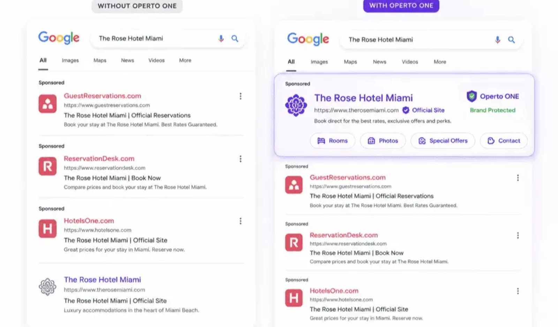Switch to Images tab in right panel
The height and width of the screenshot is (327, 558).
coord(319,62)
